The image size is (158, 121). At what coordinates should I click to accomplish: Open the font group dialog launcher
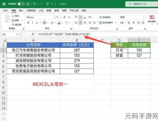(x=71, y=29)
